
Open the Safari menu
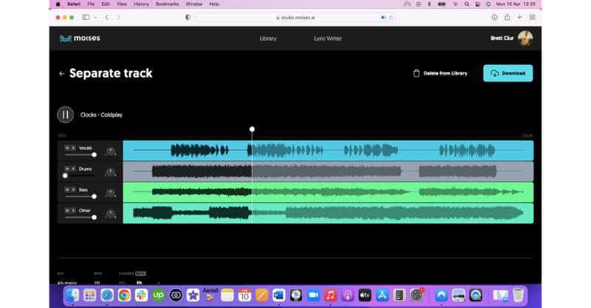[74, 4]
